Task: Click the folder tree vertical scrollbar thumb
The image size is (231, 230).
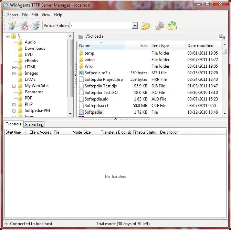Action: [x=70, y=68]
